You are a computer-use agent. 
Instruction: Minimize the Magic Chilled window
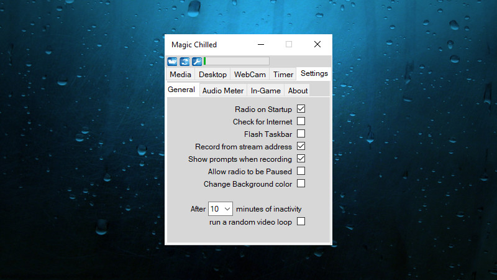click(x=261, y=44)
